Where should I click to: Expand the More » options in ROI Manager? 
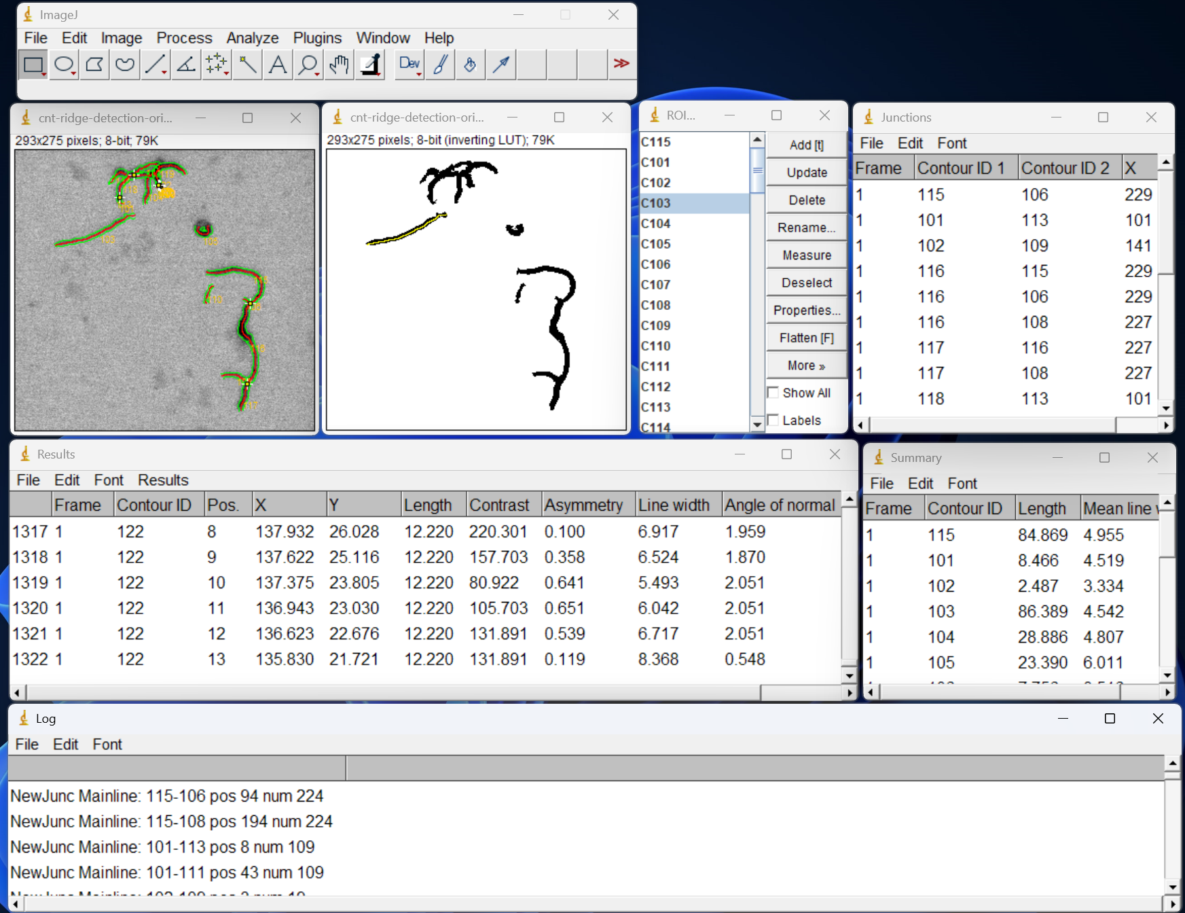[x=807, y=365]
